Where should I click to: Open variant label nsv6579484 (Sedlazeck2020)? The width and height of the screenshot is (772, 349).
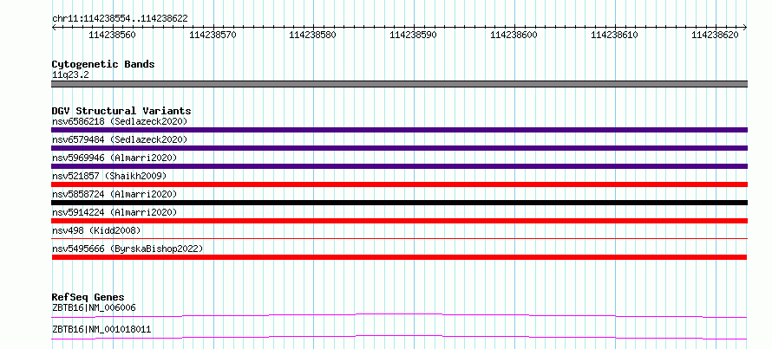(x=120, y=139)
